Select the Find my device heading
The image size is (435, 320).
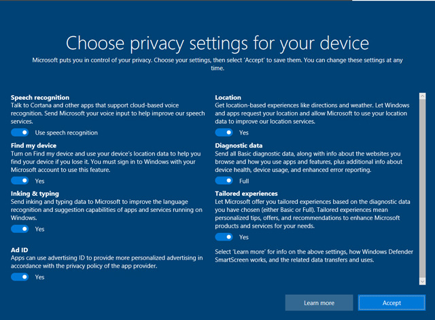pos(33,145)
